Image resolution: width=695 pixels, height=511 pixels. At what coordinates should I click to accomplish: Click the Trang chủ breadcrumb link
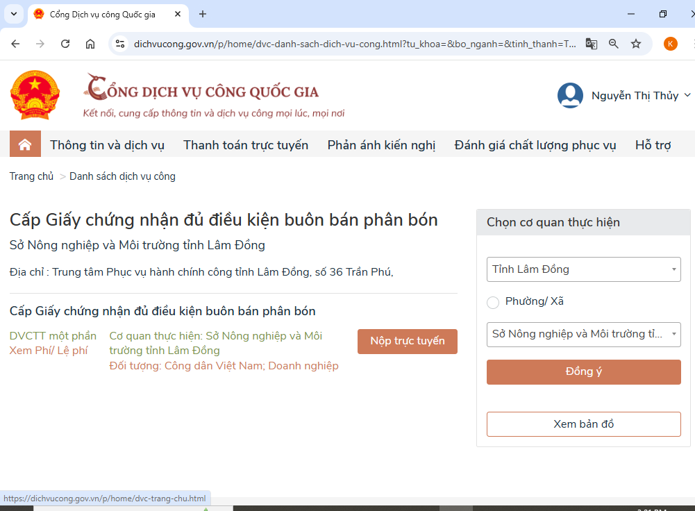tap(31, 176)
